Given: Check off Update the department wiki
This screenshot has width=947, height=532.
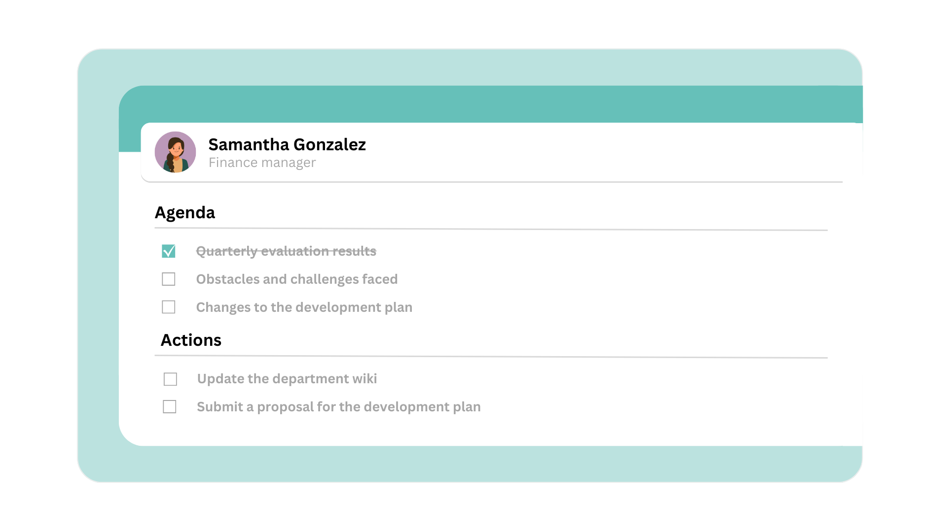Looking at the screenshot, I should pyautogui.click(x=170, y=379).
